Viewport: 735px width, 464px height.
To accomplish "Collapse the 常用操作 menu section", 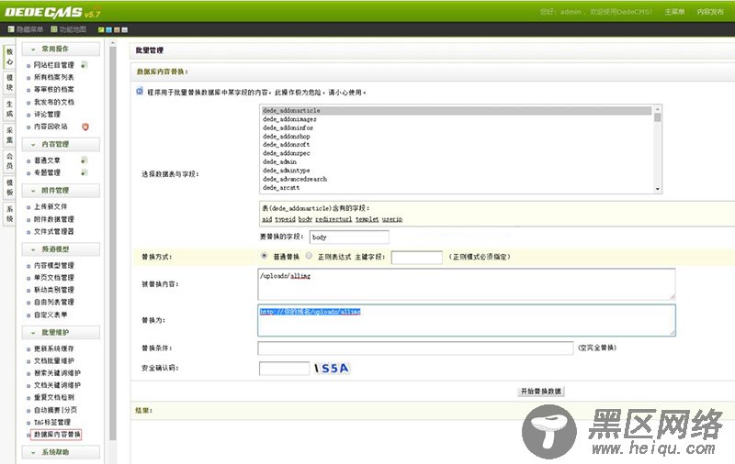I will pyautogui.click(x=61, y=49).
